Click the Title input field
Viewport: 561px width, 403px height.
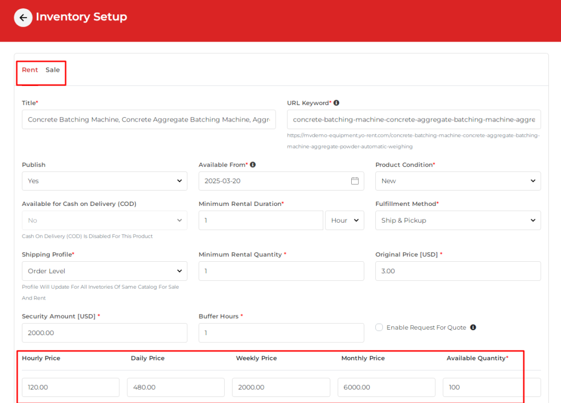click(x=148, y=119)
